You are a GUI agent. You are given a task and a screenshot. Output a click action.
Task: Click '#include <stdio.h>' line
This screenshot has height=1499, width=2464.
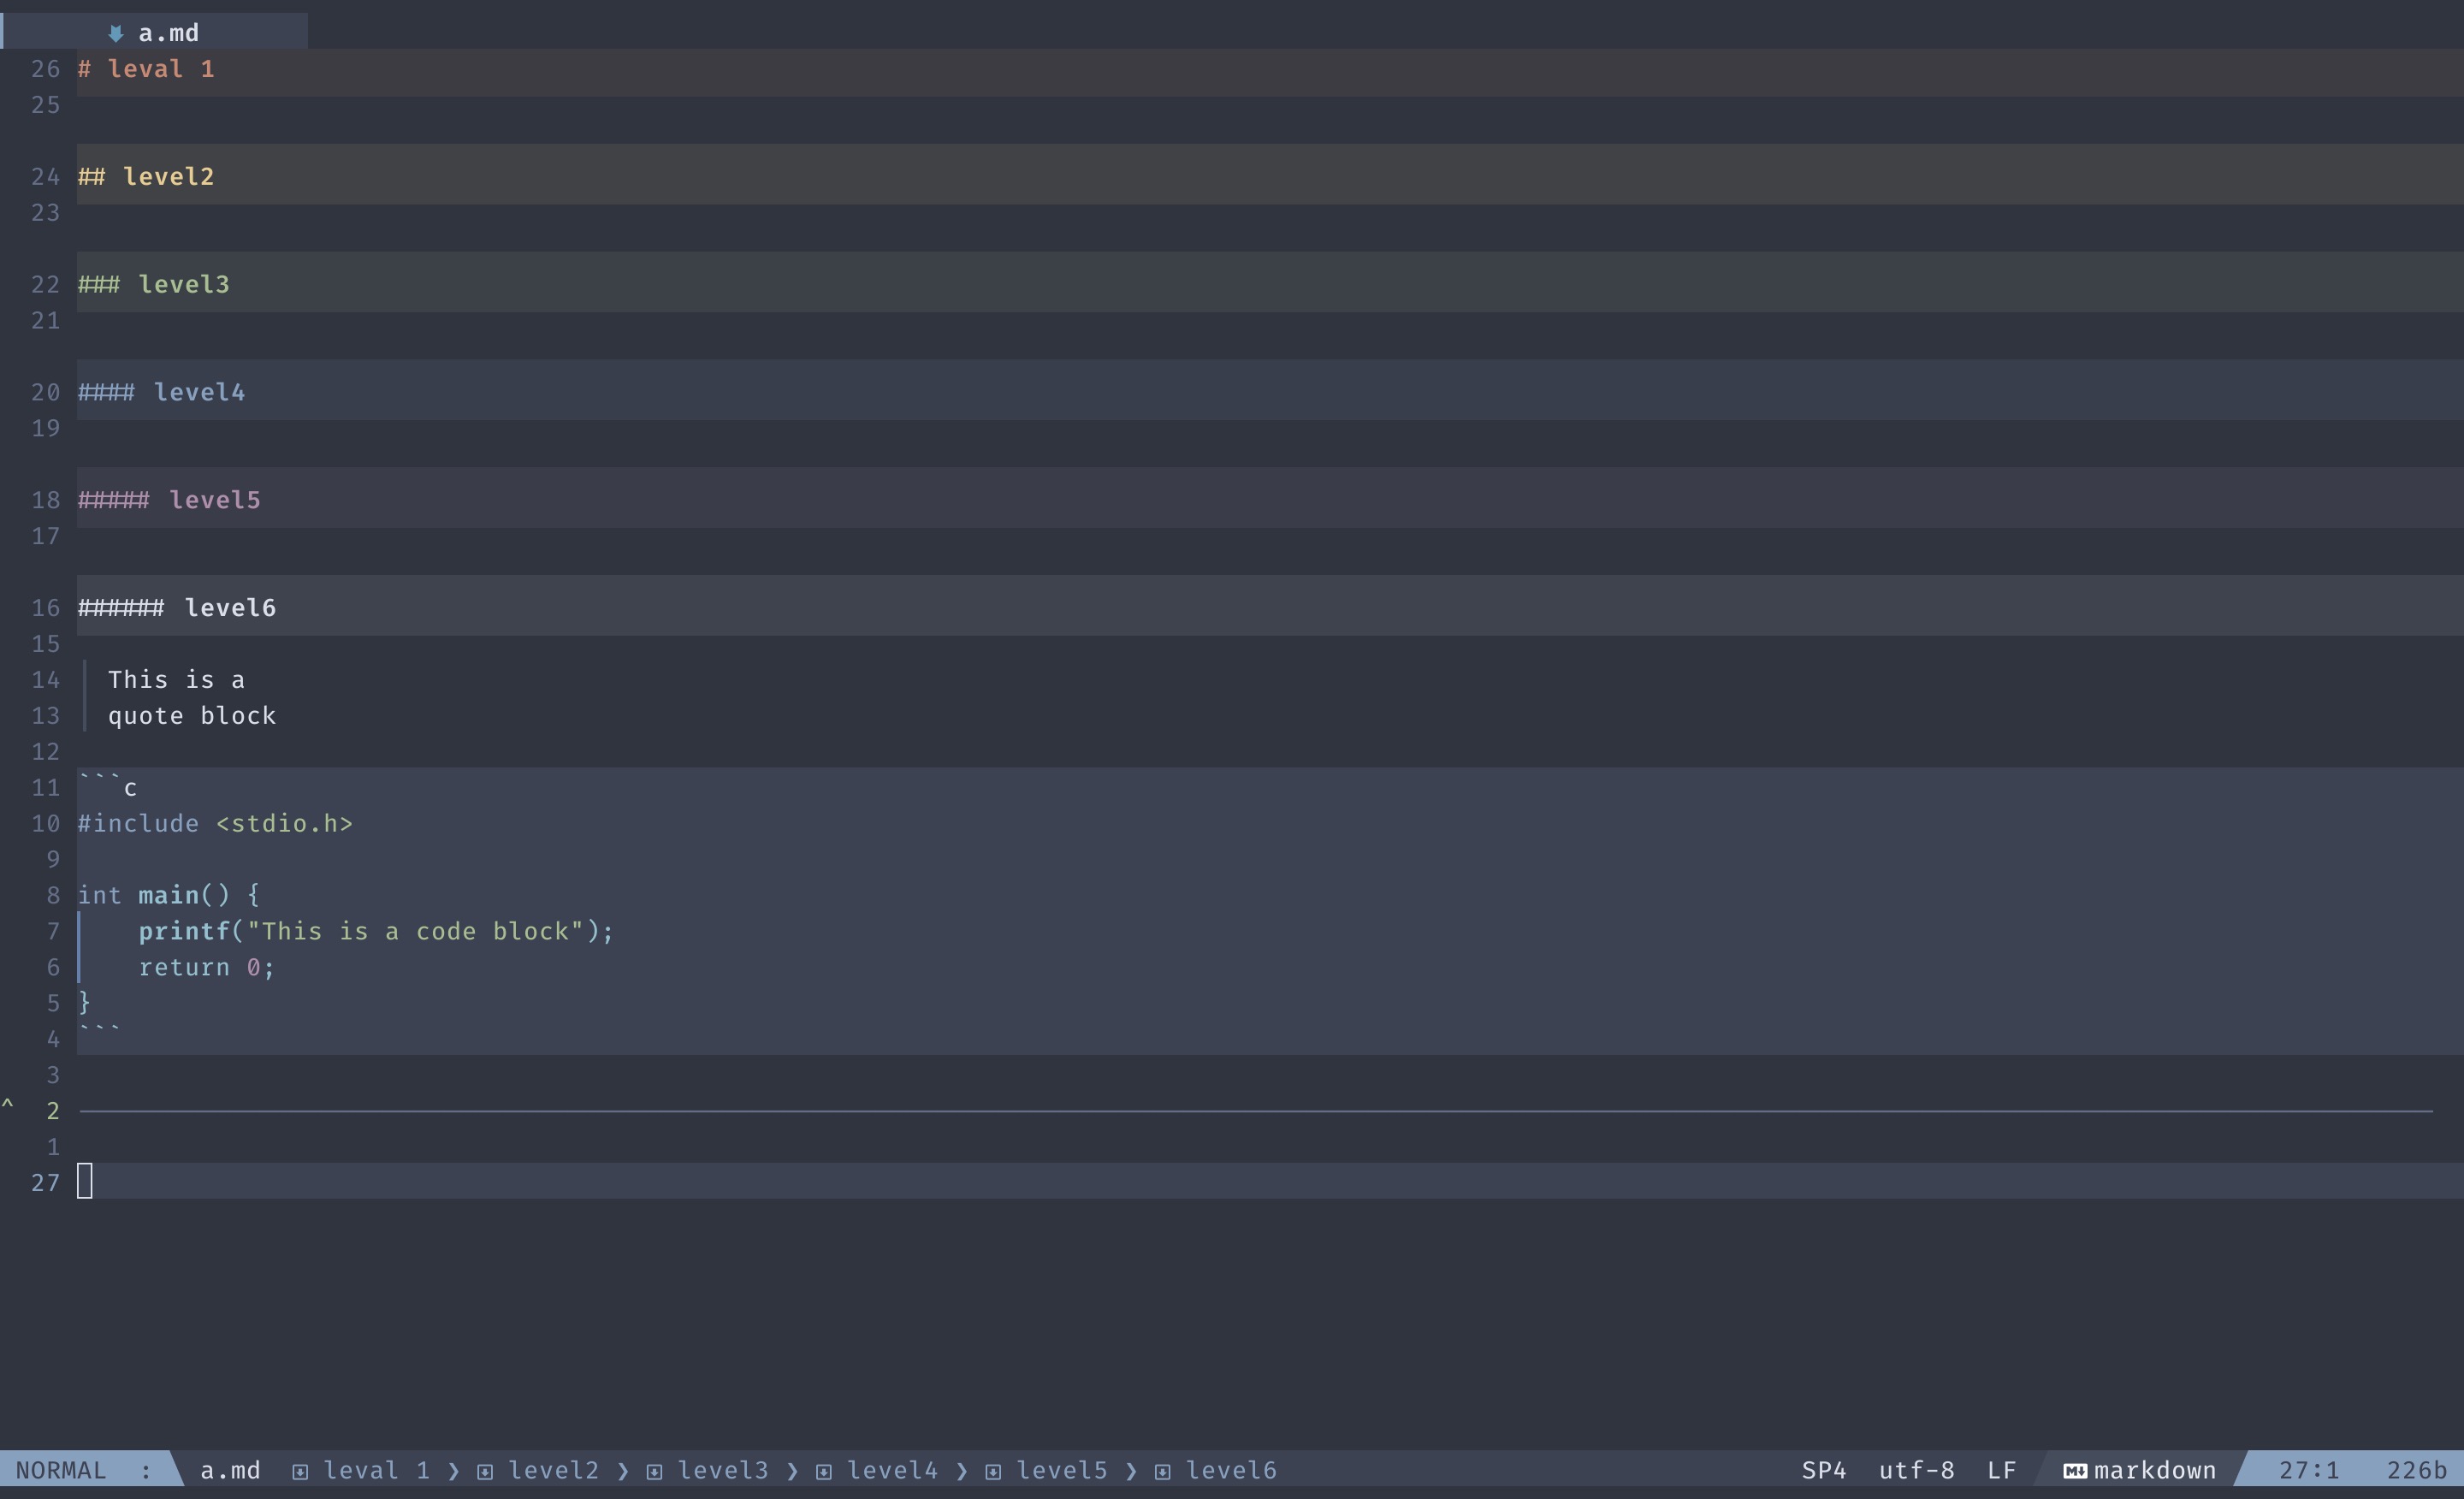pos(215,824)
